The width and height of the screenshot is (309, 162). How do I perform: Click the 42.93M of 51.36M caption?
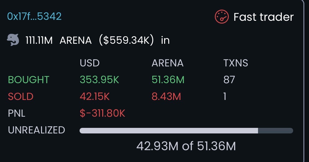[186, 146]
